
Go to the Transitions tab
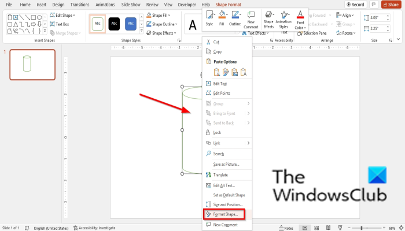[80, 5]
